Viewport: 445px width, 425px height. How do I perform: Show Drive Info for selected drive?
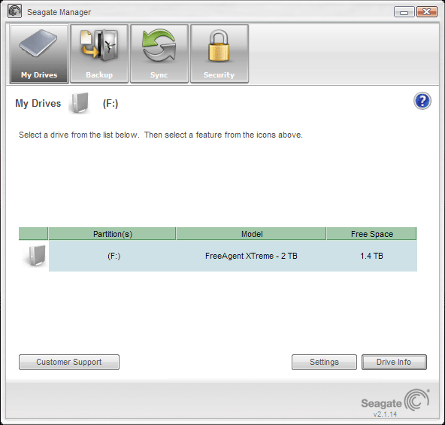pyautogui.click(x=394, y=362)
